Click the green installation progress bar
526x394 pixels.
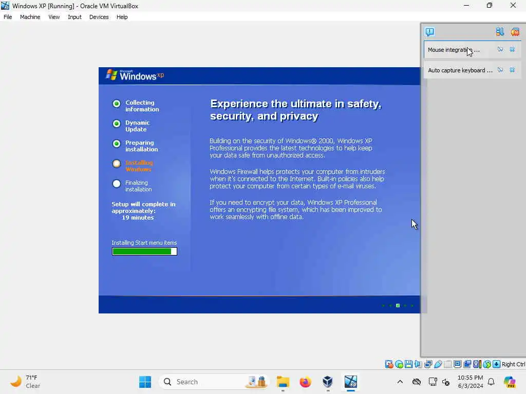coord(144,251)
